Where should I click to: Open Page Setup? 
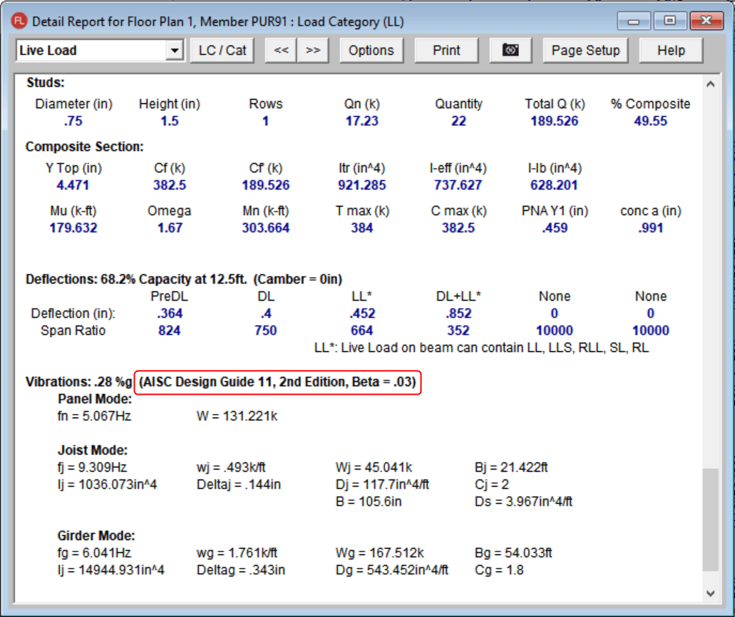click(585, 51)
